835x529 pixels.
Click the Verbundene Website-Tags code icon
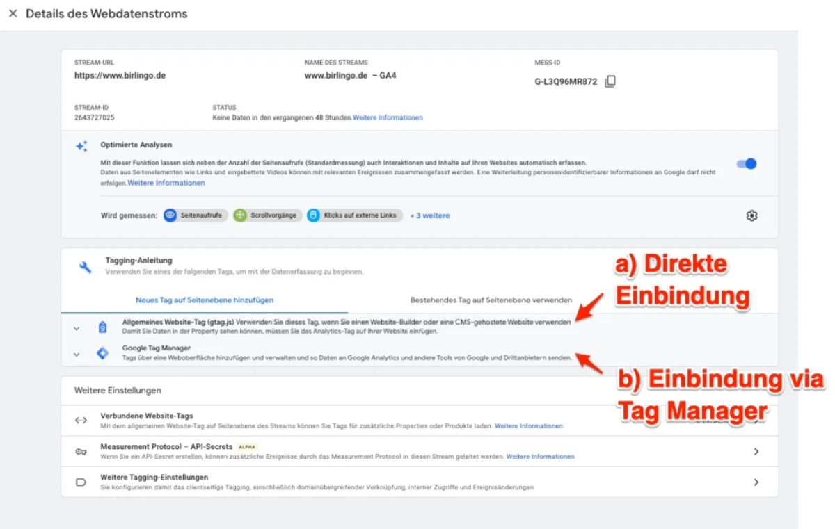tap(81, 420)
